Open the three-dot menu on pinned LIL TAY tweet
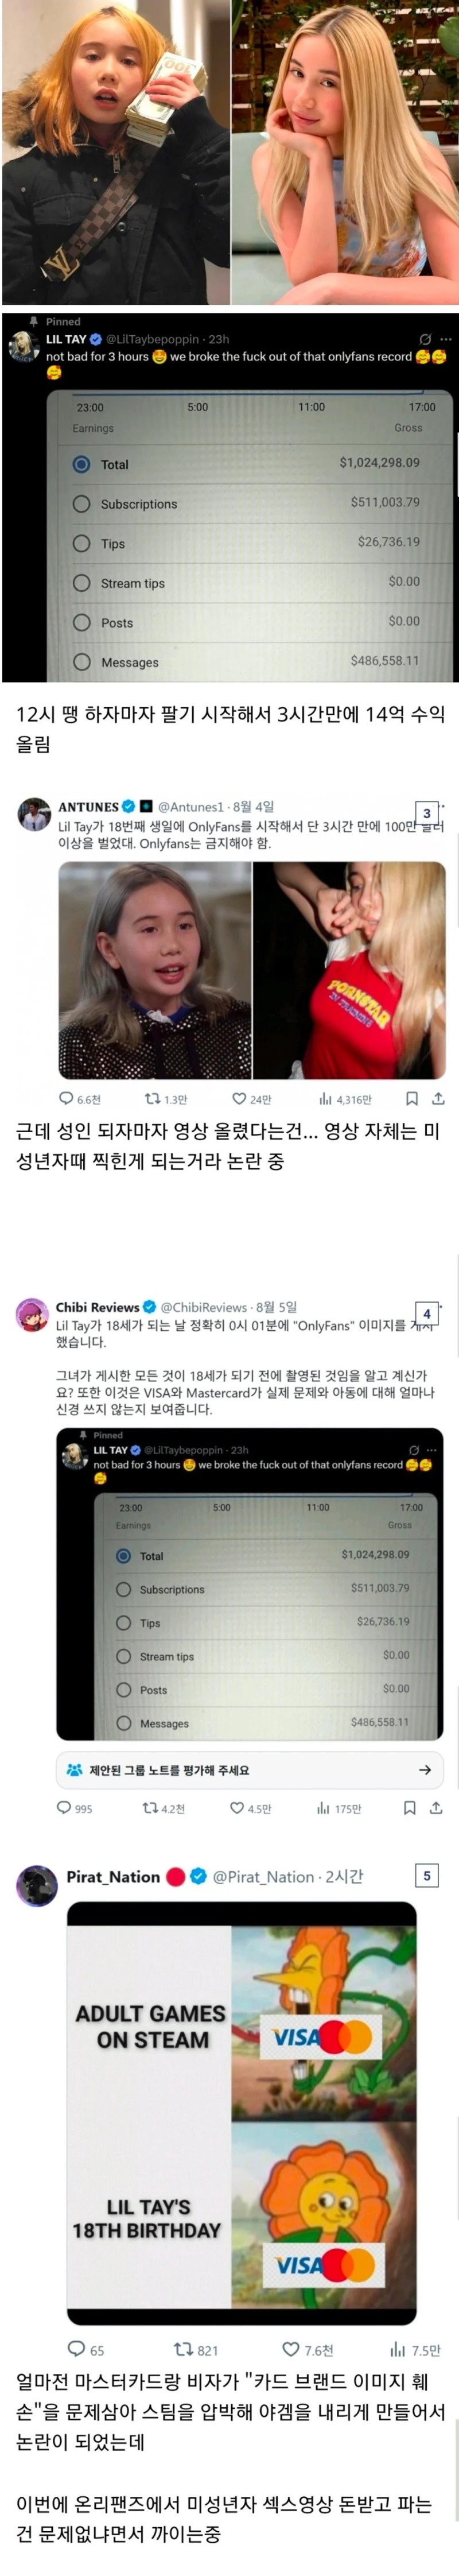 (446, 339)
